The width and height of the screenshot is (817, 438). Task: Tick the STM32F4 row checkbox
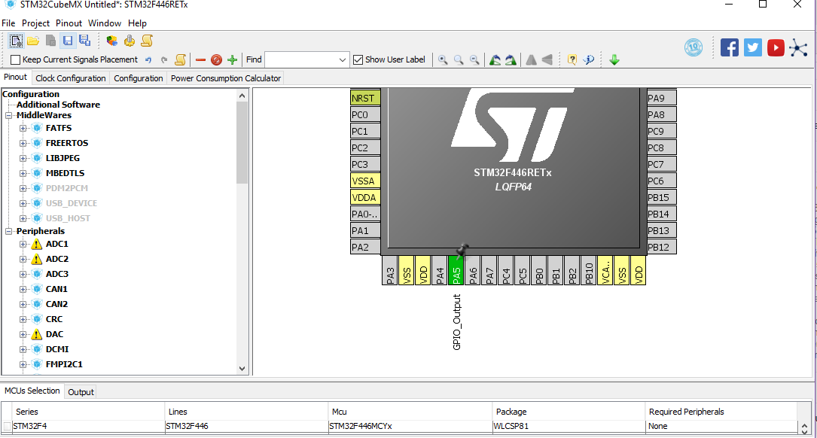pyautogui.click(x=7, y=426)
